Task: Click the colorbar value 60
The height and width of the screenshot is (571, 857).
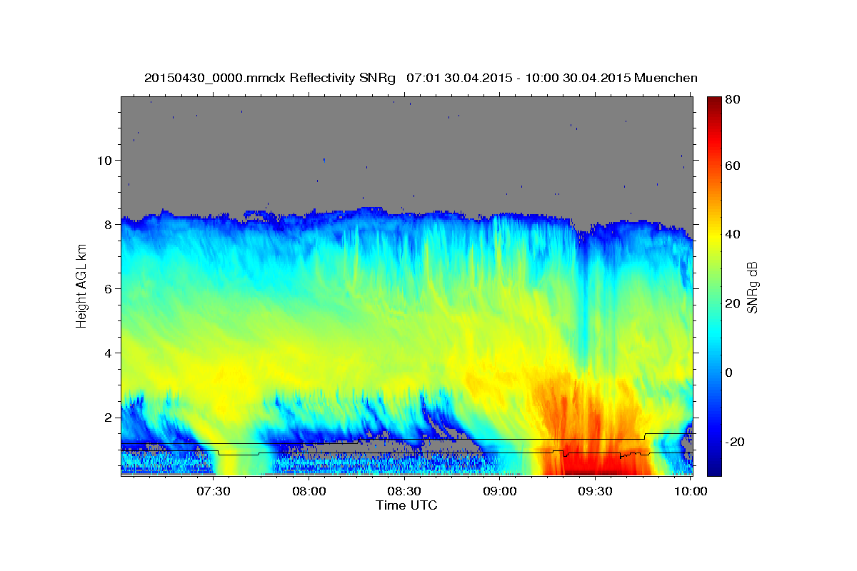Action: [x=732, y=166]
